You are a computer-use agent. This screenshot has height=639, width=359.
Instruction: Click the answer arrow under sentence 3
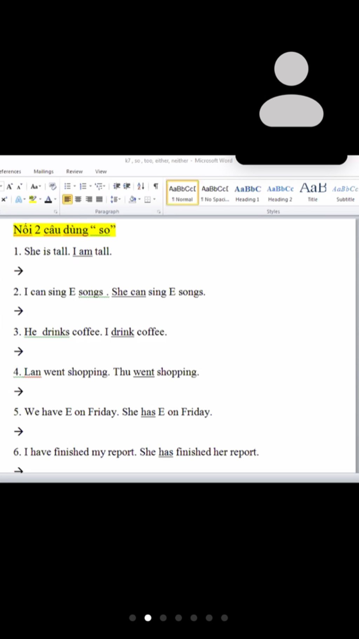pos(19,351)
